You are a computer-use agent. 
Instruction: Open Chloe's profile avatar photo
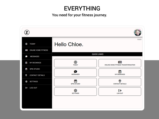tap(138, 32)
